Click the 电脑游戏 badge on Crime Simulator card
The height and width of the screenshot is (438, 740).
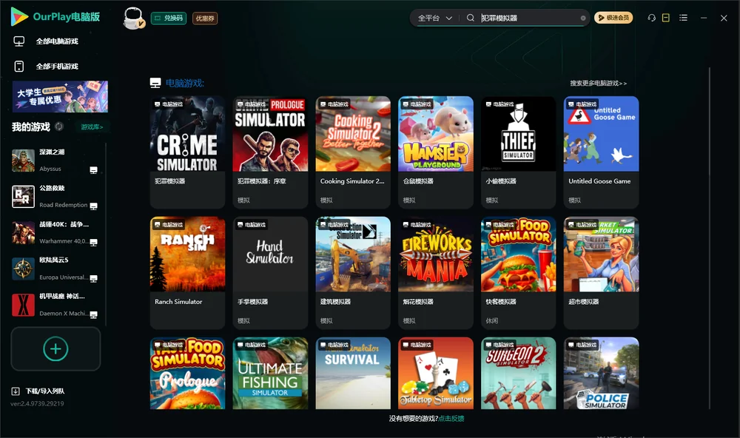(169, 104)
